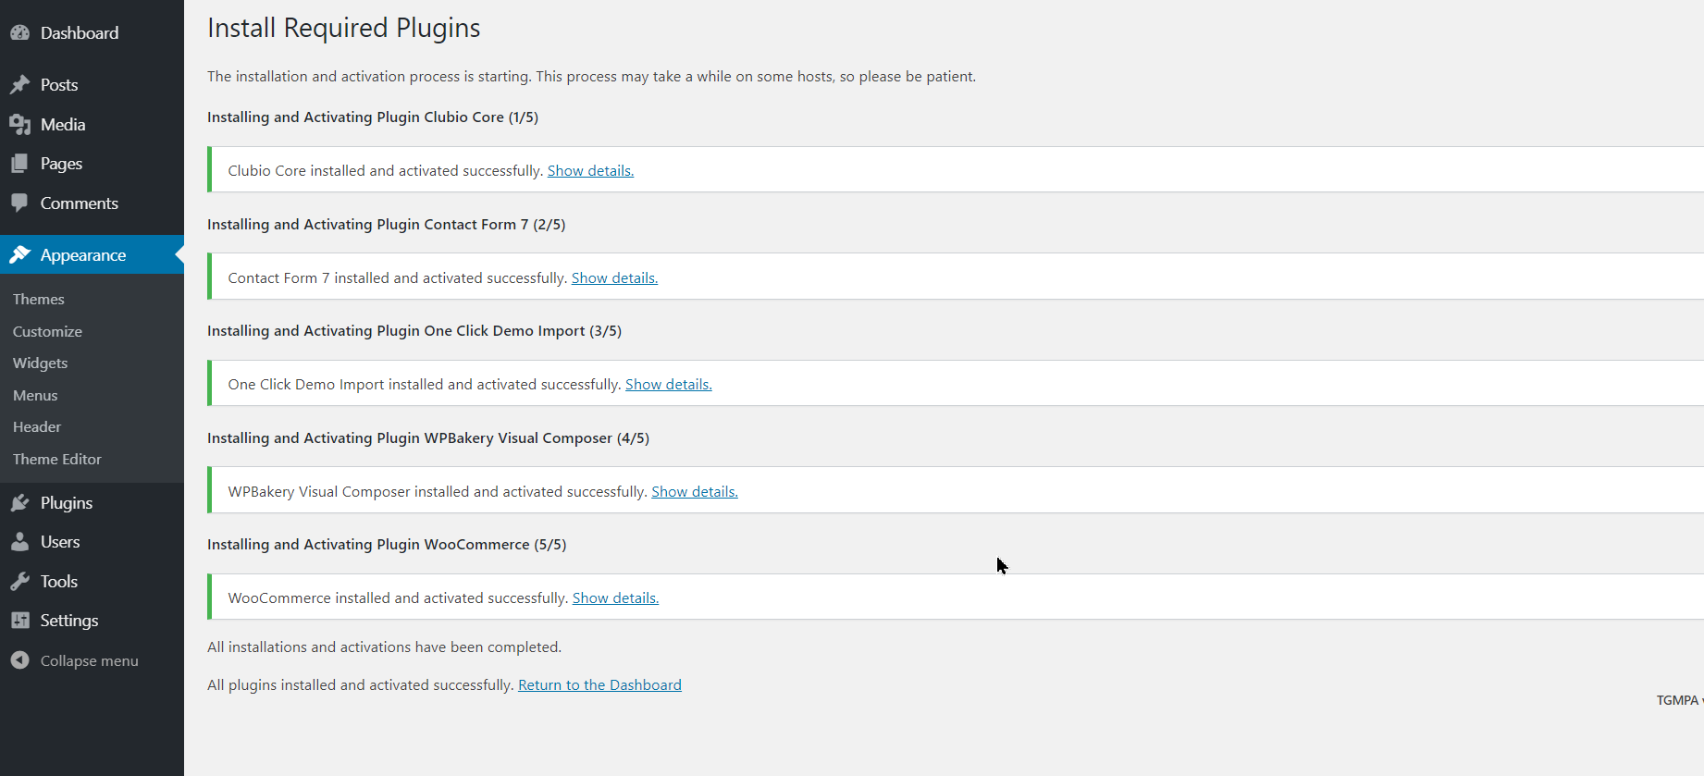This screenshot has height=776, width=1704.
Task: Open the Theme Editor submenu item
Action: pos(57,460)
